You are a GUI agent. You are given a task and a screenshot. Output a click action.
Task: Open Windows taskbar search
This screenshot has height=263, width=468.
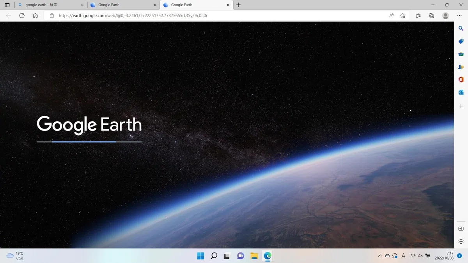[214, 256]
